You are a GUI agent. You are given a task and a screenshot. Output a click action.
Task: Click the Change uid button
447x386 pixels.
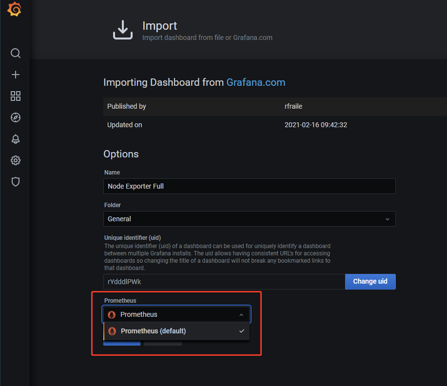pos(370,282)
